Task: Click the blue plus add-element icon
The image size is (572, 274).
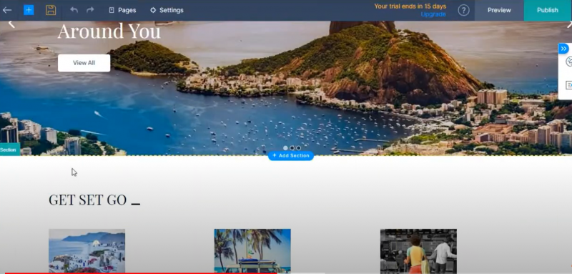Action: [29, 10]
